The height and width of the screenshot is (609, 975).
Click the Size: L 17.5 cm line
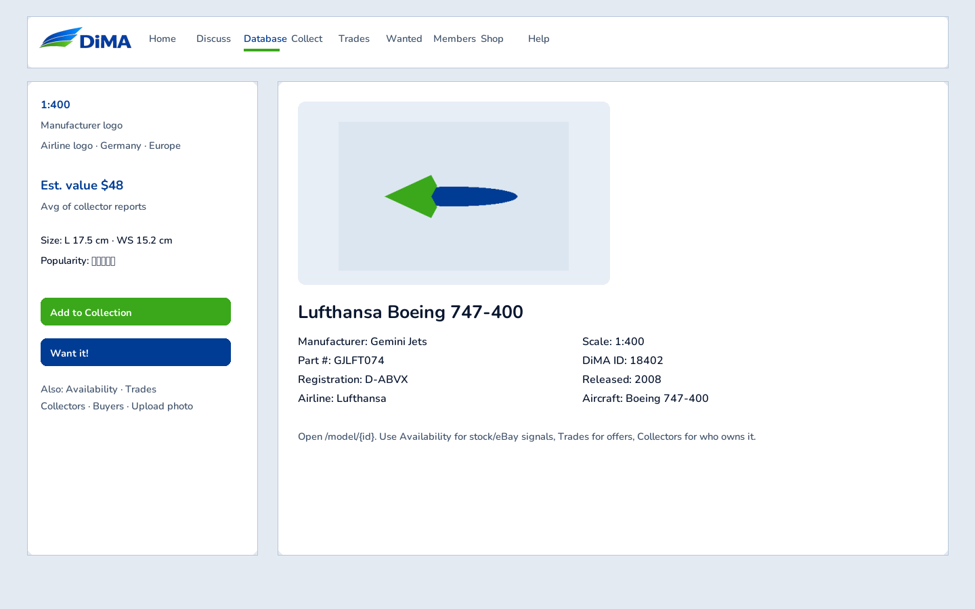point(106,240)
